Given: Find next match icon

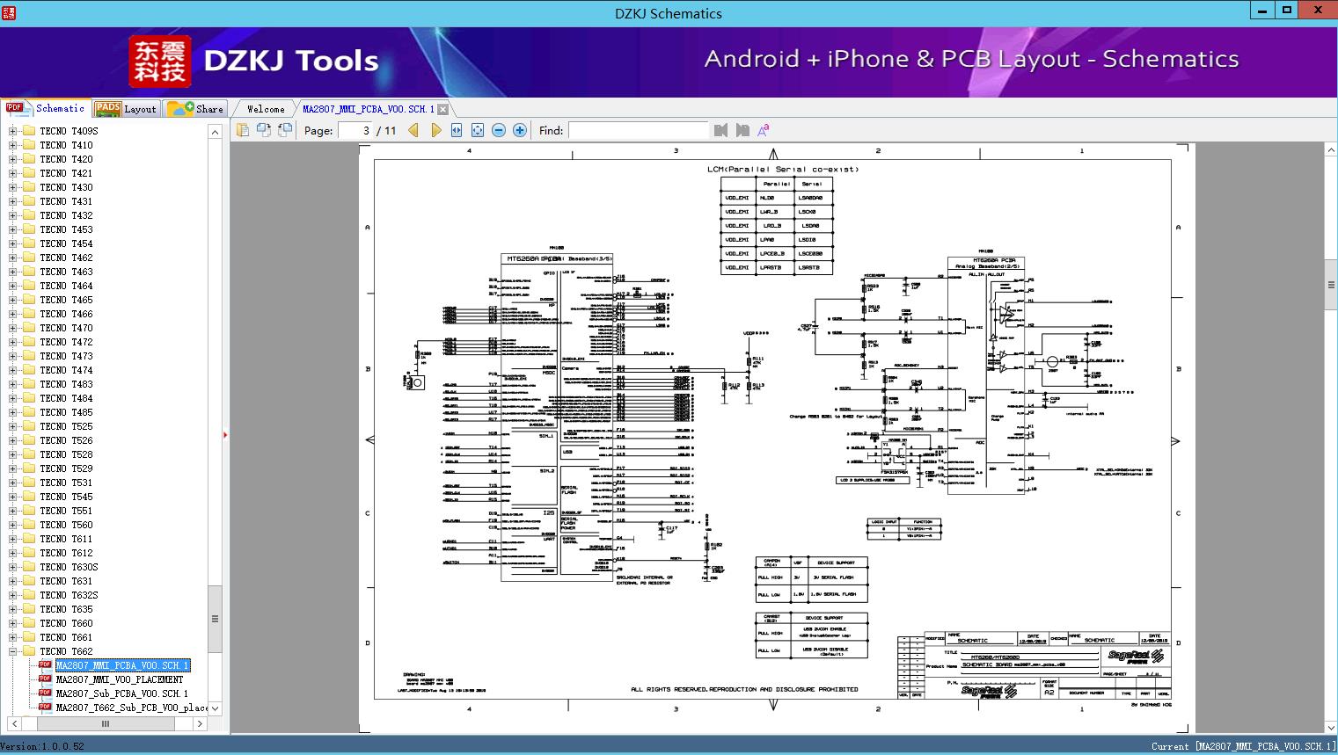Looking at the screenshot, I should click(x=742, y=130).
